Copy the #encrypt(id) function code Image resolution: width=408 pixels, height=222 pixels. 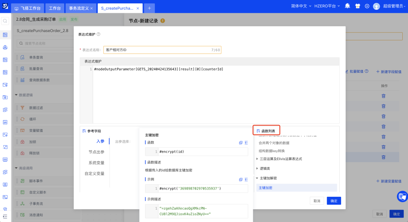pyautogui.click(x=241, y=142)
